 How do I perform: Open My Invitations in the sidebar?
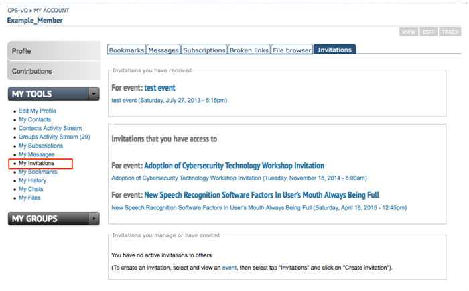pyautogui.click(x=36, y=163)
